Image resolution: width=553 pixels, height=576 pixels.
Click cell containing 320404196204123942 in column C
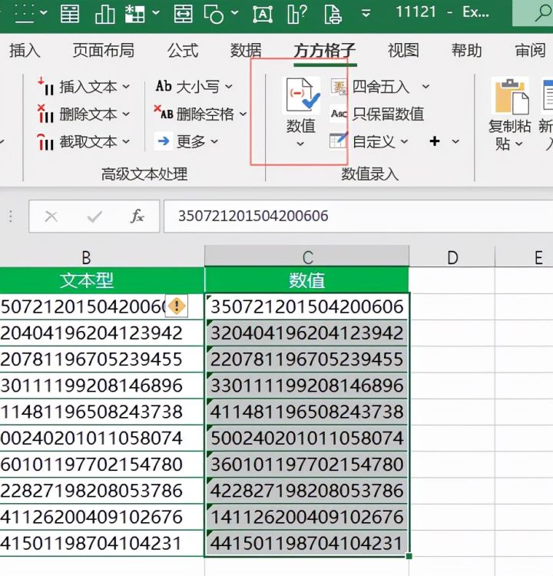tap(306, 333)
